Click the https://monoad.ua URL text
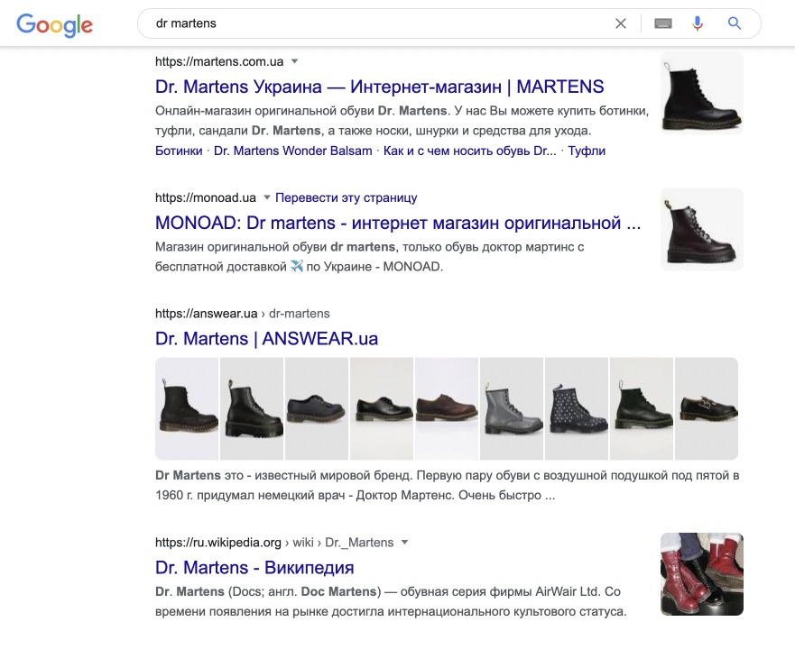The height and width of the screenshot is (649, 795). [206, 197]
